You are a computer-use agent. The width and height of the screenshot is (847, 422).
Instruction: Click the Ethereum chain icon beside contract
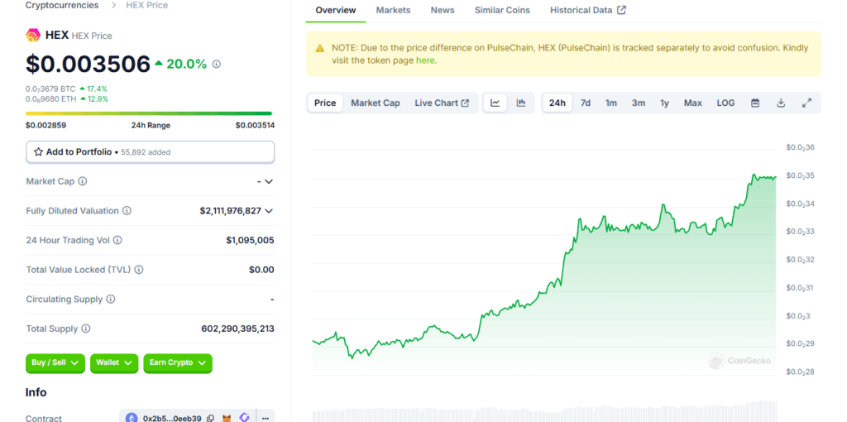tap(132, 418)
